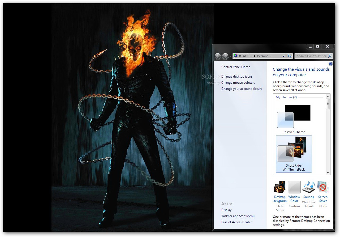Viewport: 340px width, 237px height.
Task: Expand the arrow between 'All C...' and 'Persona...'
Action: coord(255,56)
